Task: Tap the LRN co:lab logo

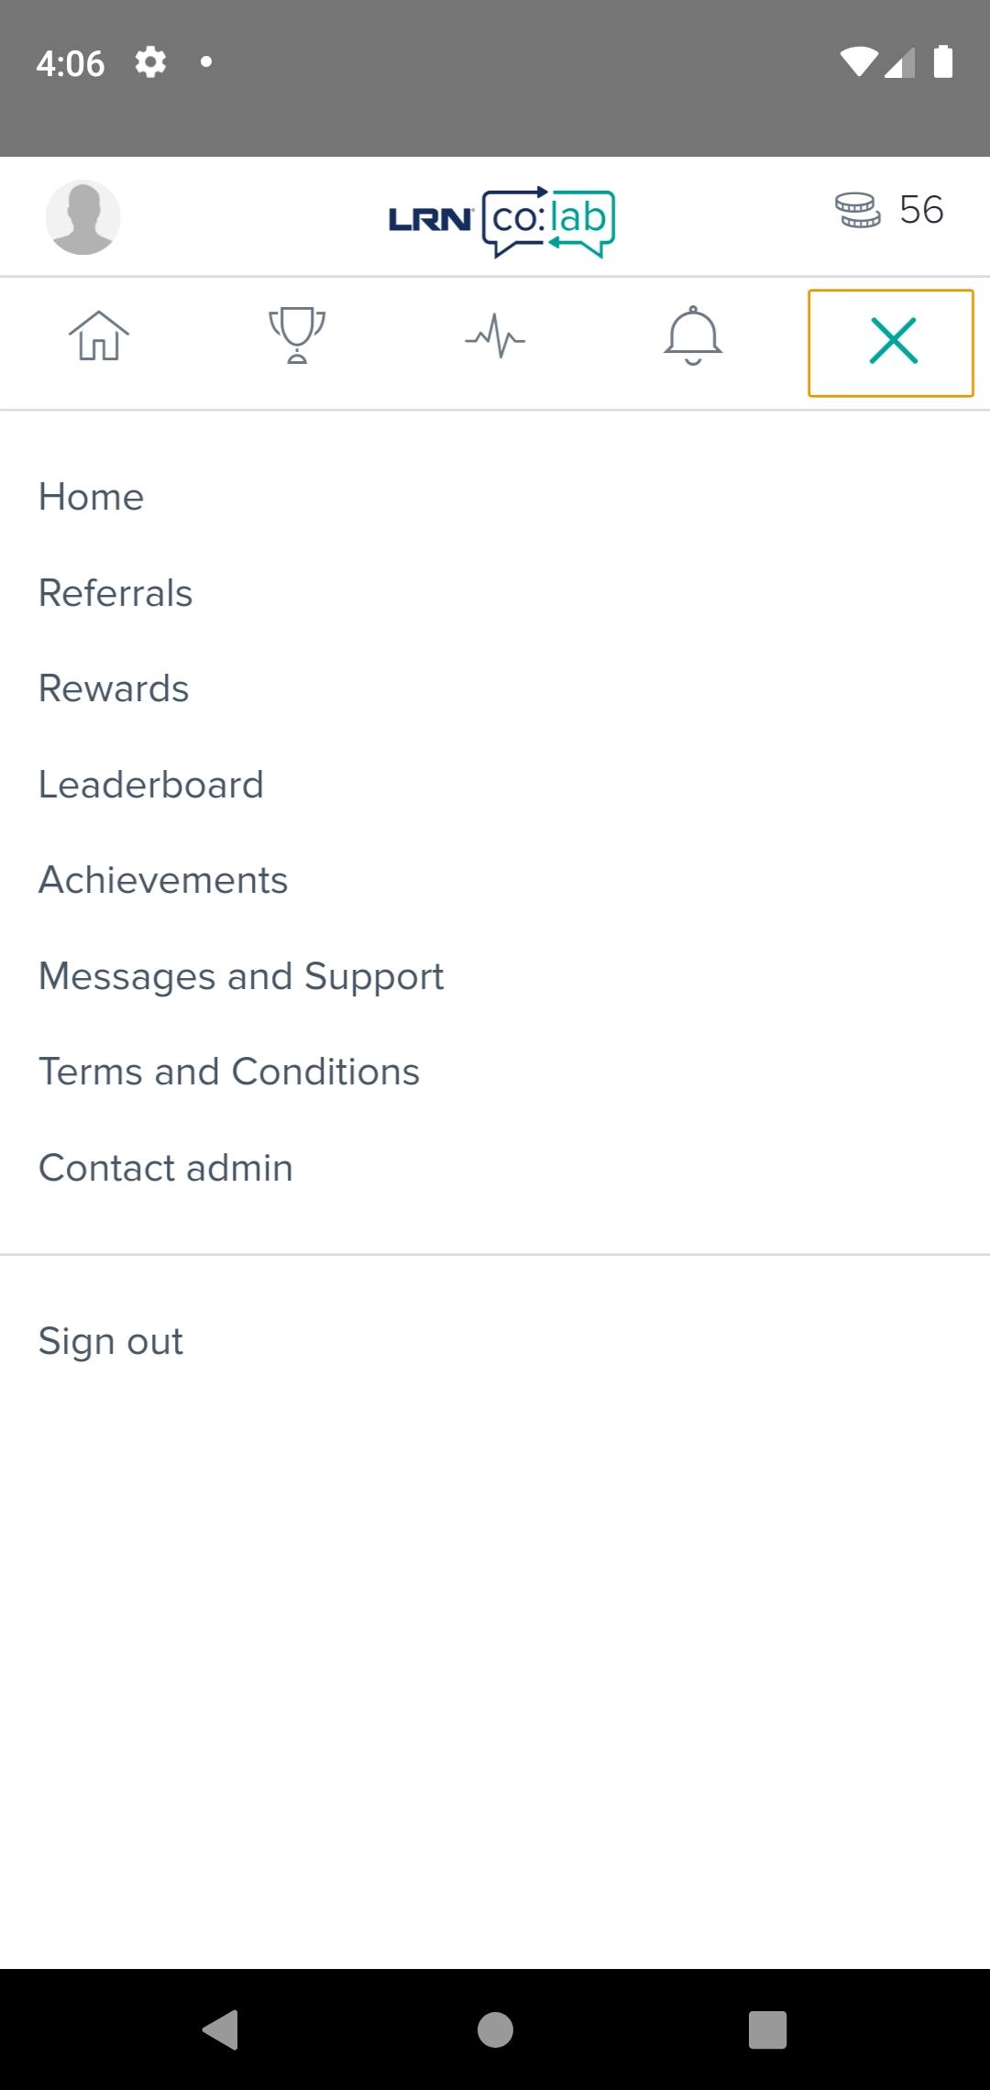Action: click(501, 220)
